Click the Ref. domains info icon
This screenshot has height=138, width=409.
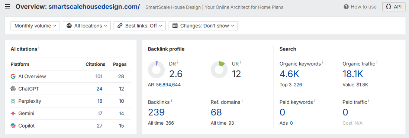[242, 101]
